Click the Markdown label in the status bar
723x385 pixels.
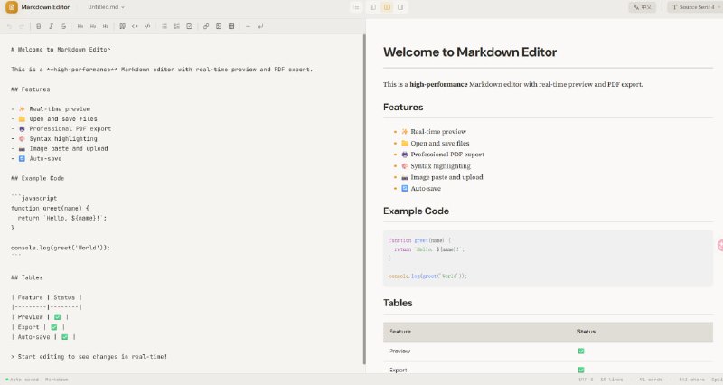pyautogui.click(x=56, y=380)
